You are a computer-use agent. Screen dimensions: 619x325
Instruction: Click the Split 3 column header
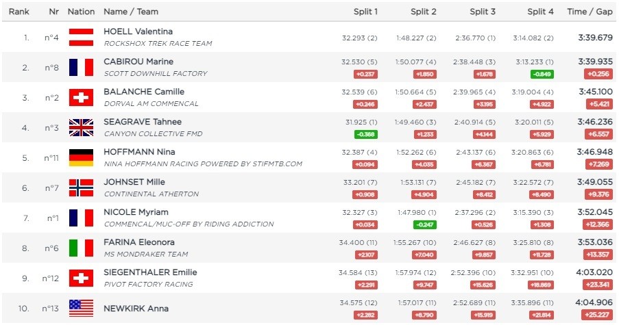pos(483,12)
